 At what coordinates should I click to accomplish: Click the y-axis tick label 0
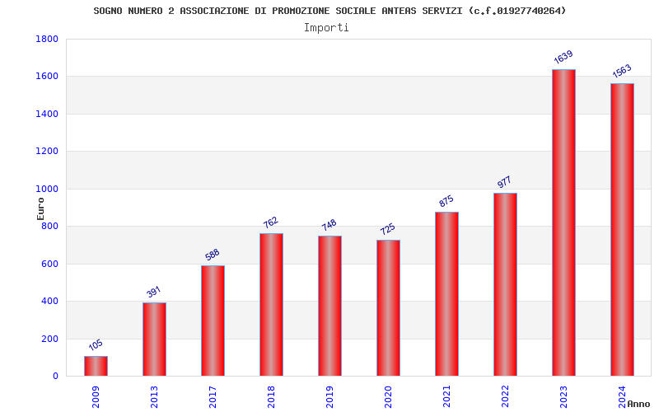pyautogui.click(x=55, y=377)
